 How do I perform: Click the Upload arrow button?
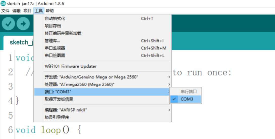[23, 24]
